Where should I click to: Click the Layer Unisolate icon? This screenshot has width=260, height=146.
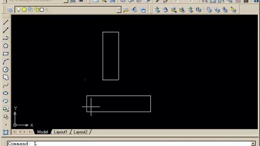182,10
